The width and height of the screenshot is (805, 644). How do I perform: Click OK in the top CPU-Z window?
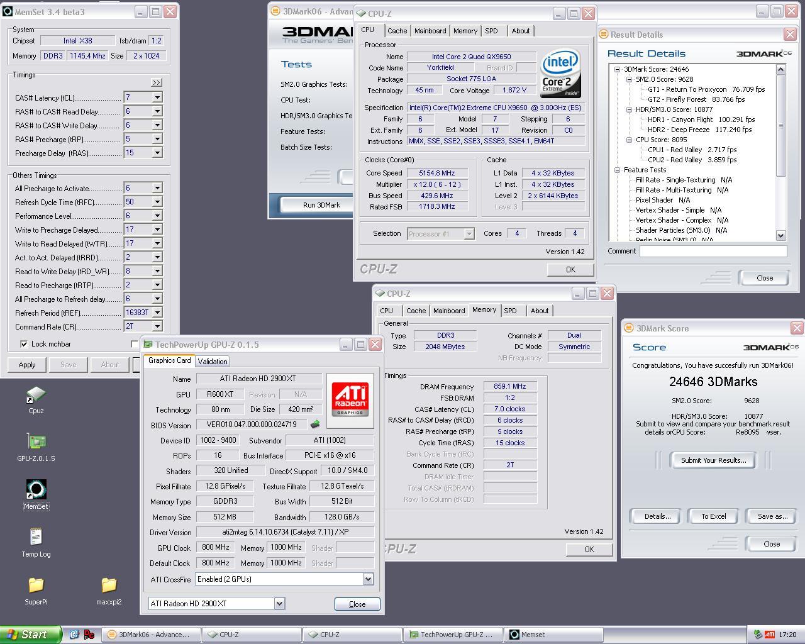pyautogui.click(x=570, y=269)
